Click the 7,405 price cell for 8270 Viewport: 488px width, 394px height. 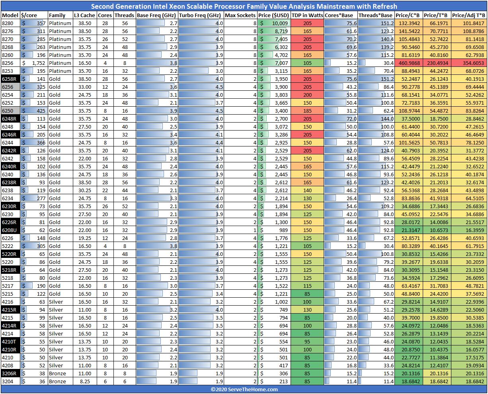[274, 39]
